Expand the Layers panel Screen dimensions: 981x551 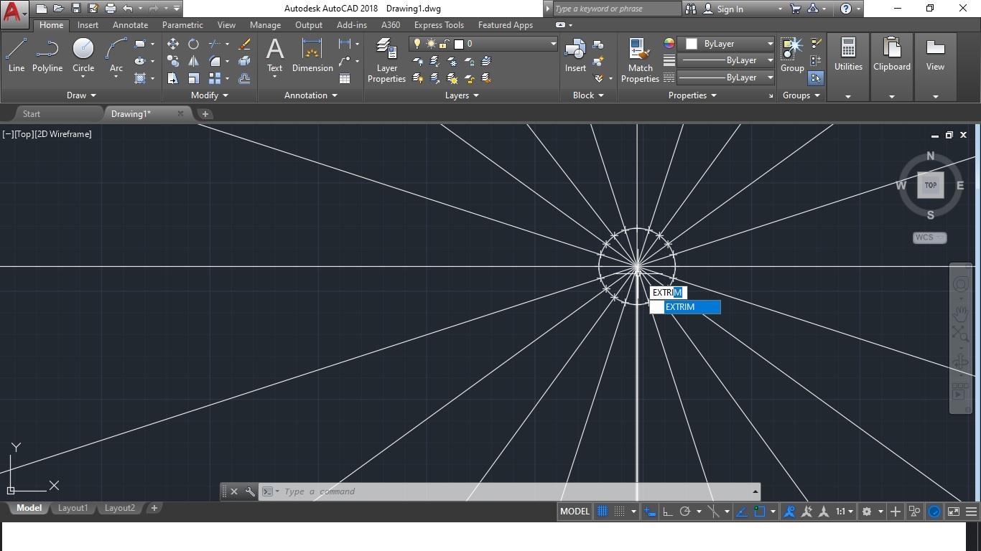tap(462, 95)
